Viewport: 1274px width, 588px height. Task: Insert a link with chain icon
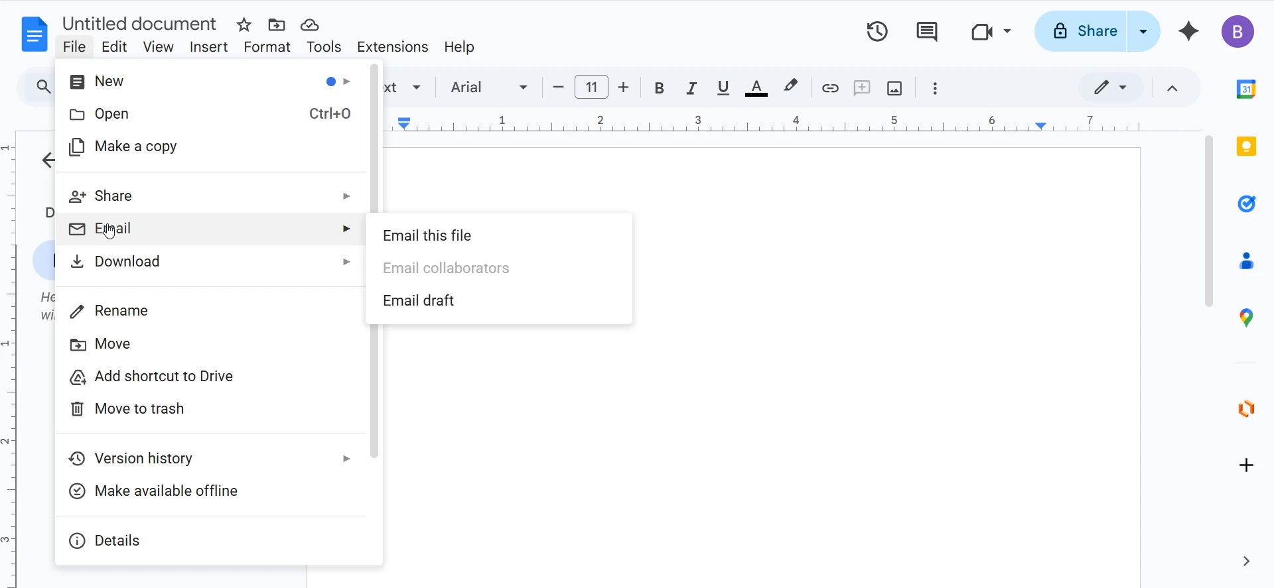click(830, 88)
